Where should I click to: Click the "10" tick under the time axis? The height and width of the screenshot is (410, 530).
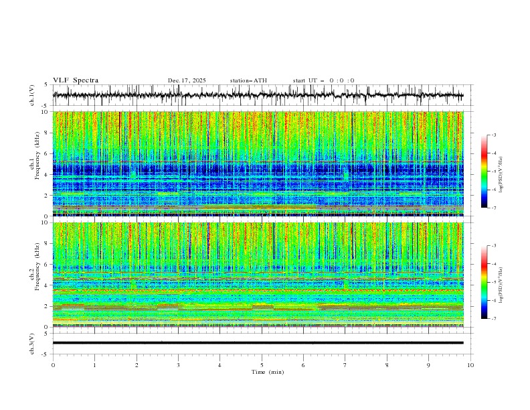pos(470,365)
